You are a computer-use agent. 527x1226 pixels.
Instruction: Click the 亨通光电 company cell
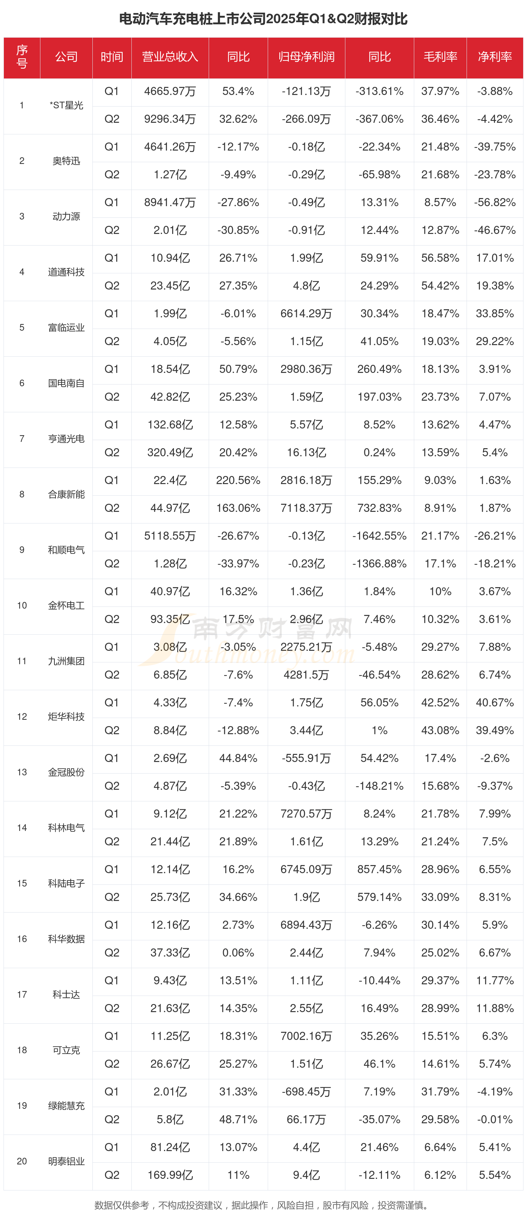66,438
